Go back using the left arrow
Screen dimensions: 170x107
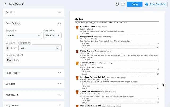tap(5, 4)
